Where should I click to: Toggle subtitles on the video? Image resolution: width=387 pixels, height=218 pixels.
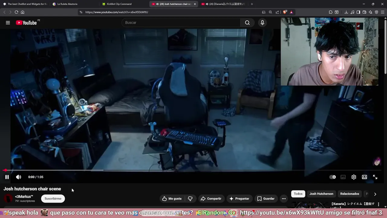click(343, 177)
